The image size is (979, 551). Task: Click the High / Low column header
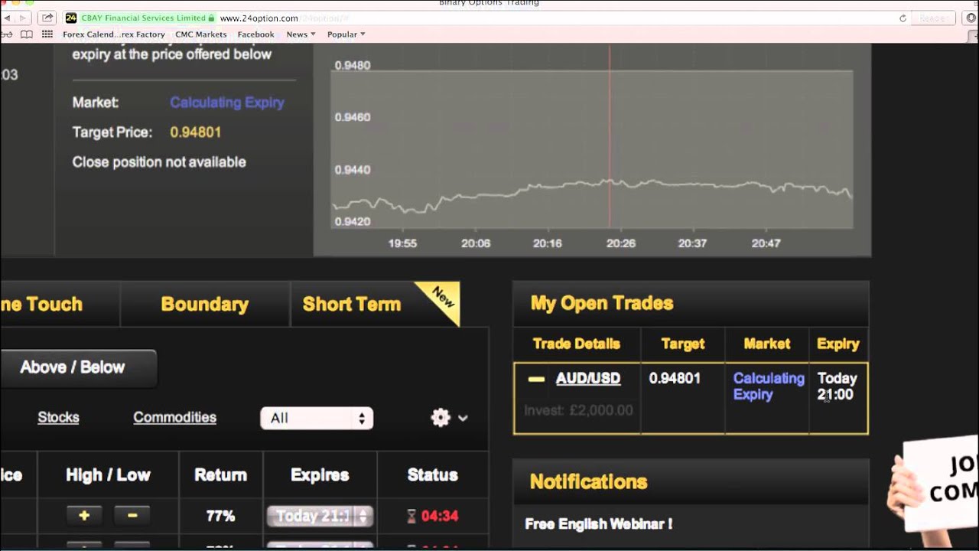(x=108, y=475)
